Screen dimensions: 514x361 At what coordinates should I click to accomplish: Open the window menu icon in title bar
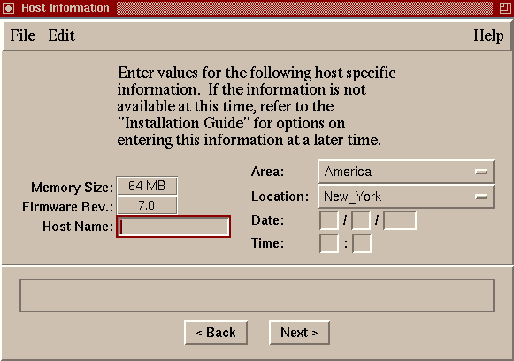[9, 8]
